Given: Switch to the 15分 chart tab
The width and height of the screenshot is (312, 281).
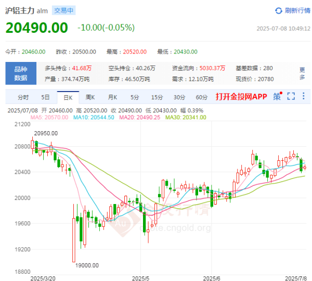Looking at the screenshot, I should 157,97.
